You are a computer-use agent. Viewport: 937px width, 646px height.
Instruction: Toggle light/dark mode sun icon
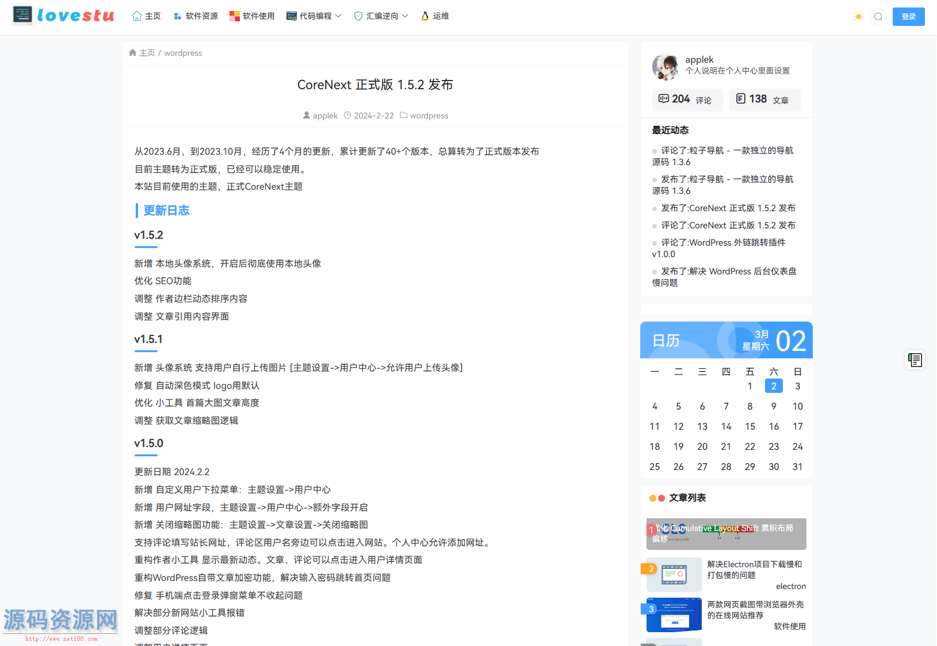pyautogui.click(x=859, y=17)
